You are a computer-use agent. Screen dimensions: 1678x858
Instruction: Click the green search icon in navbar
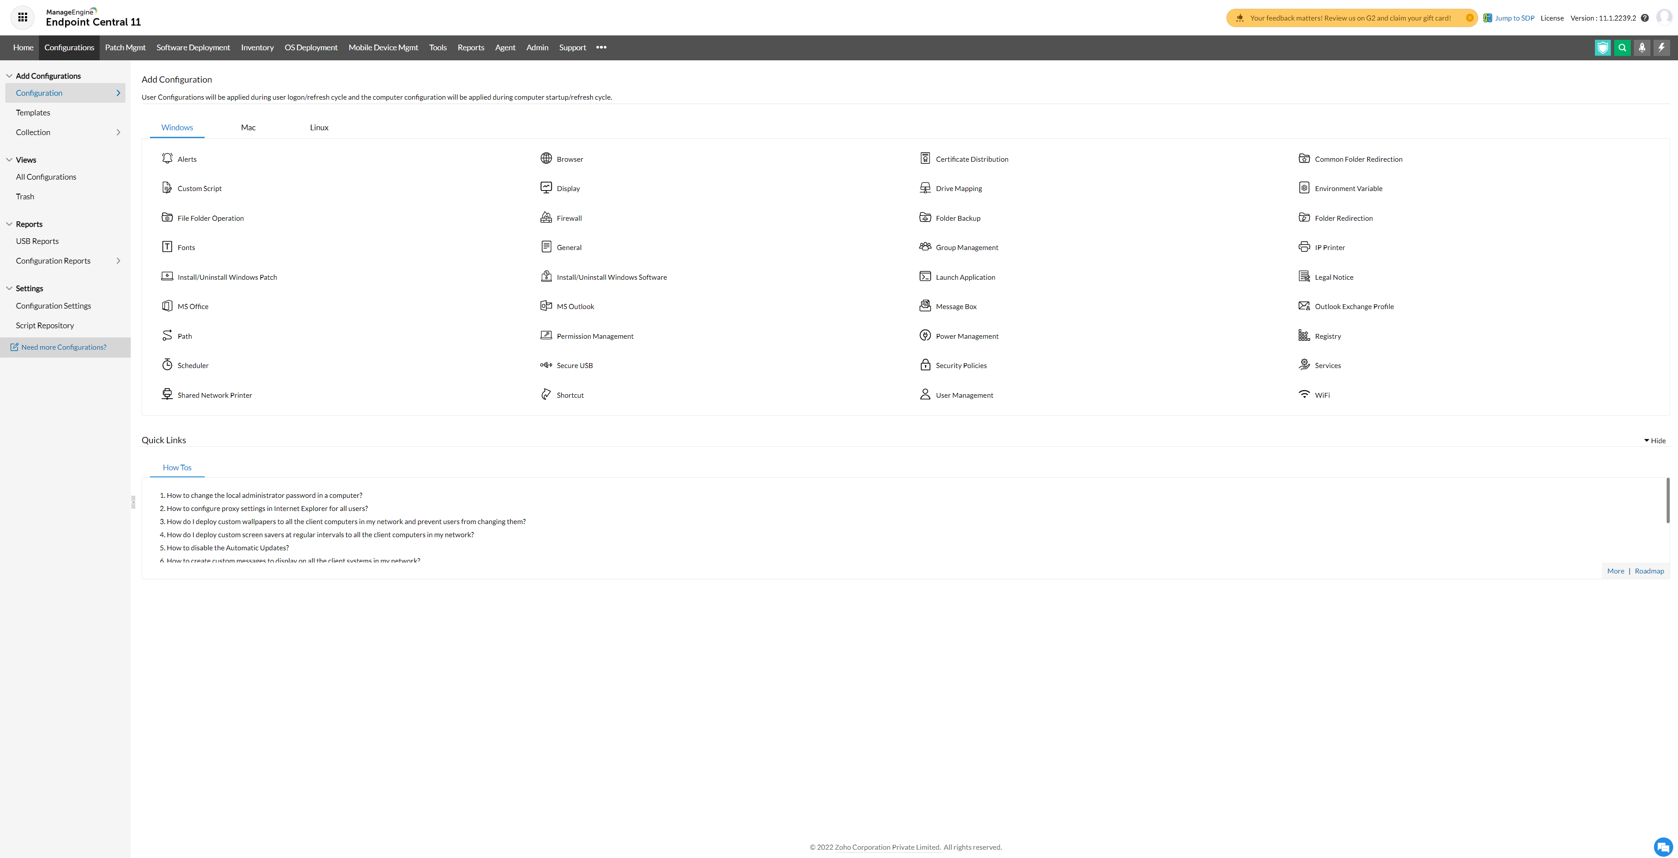pyautogui.click(x=1622, y=48)
